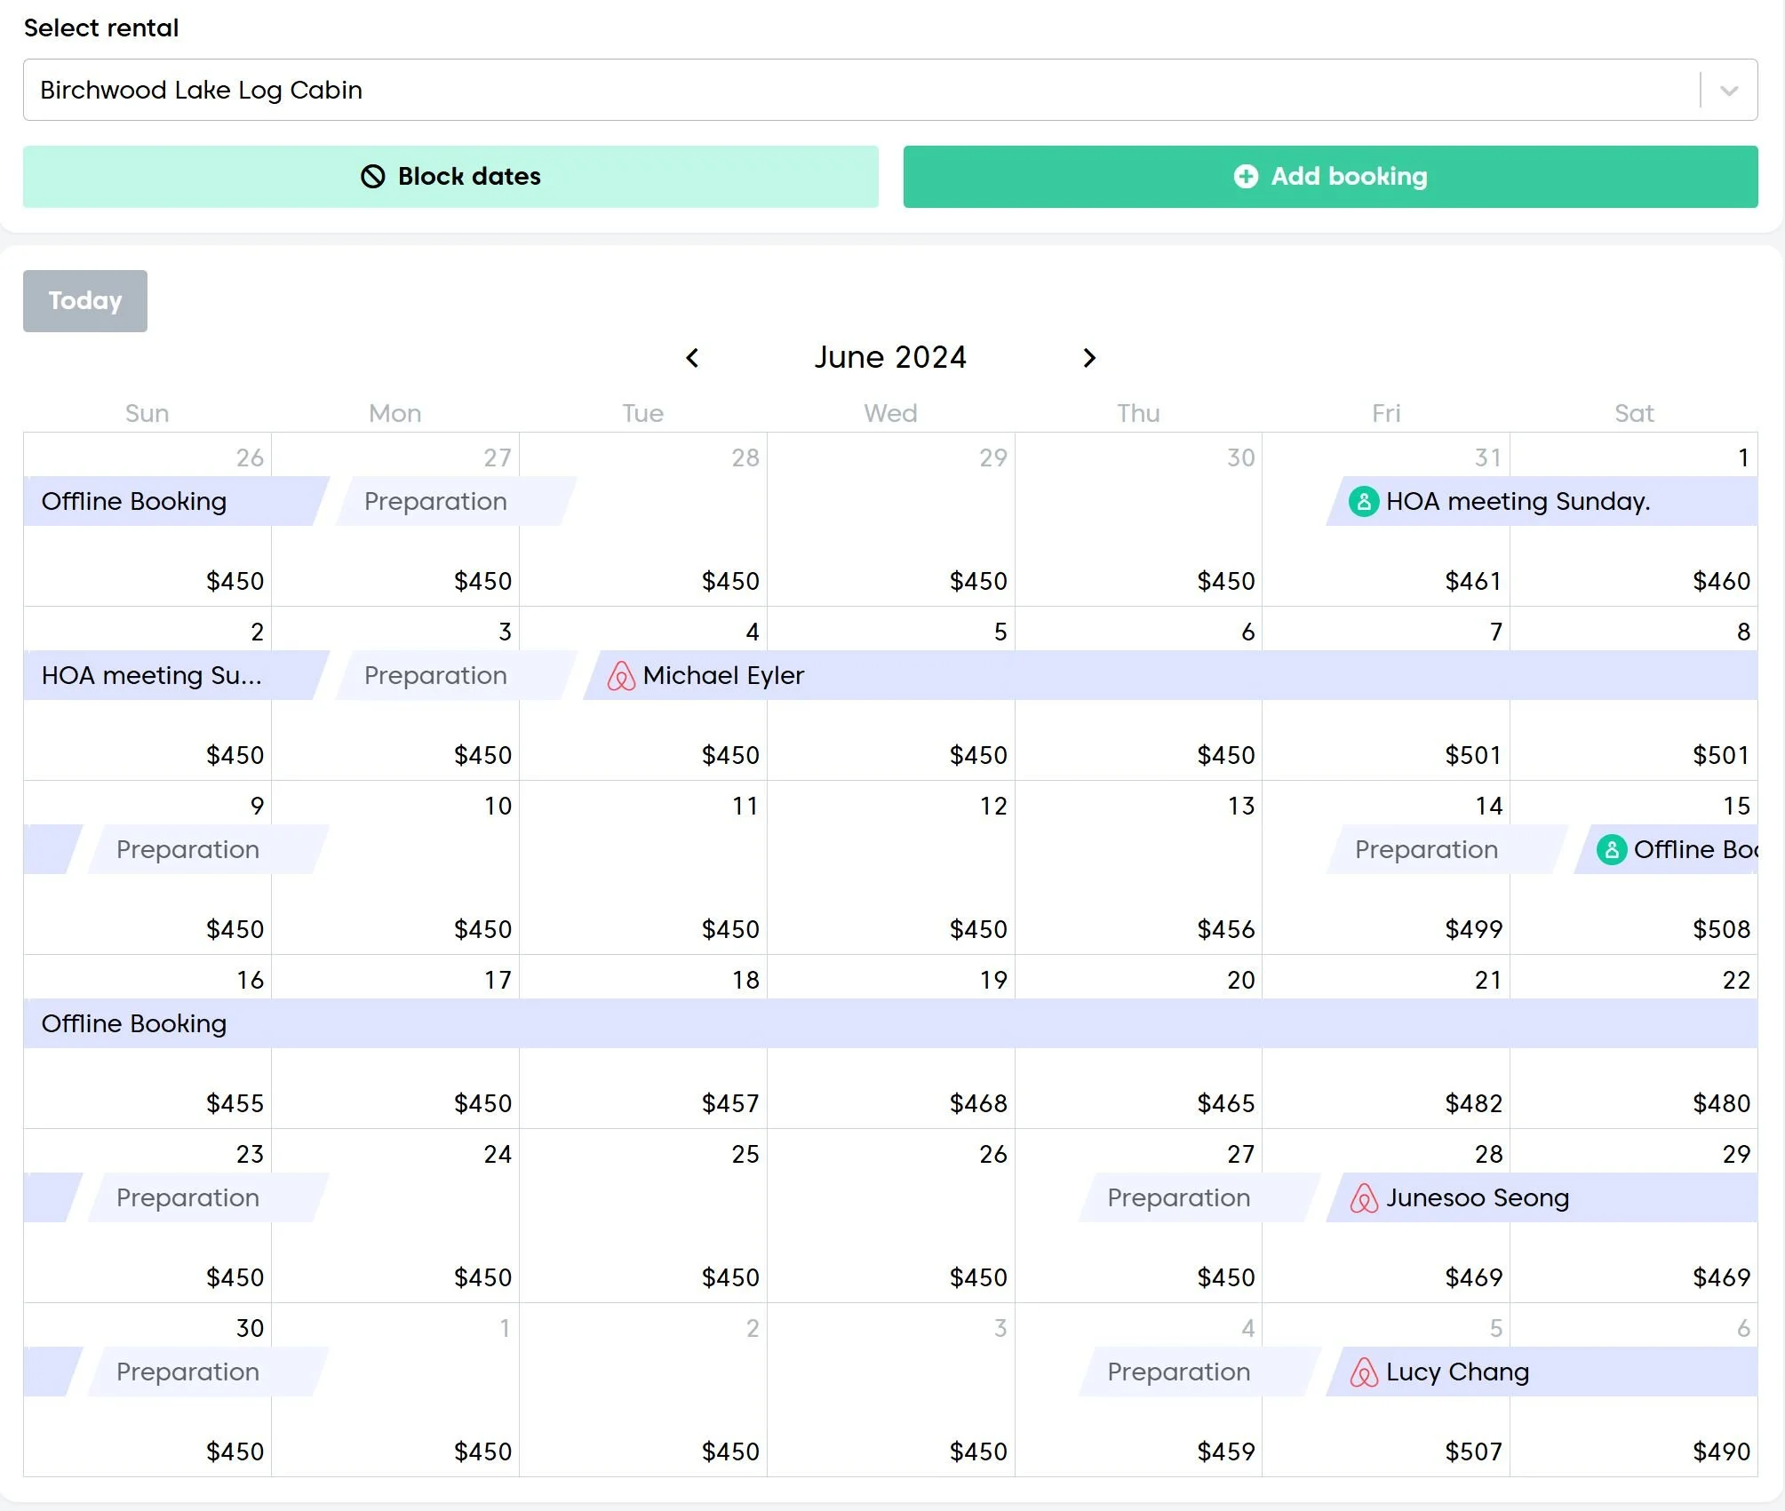The height and width of the screenshot is (1511, 1785).
Task: Select the Preparation block on June 27
Action: 1178,1198
